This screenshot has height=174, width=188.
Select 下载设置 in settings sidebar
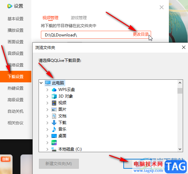[16, 77]
